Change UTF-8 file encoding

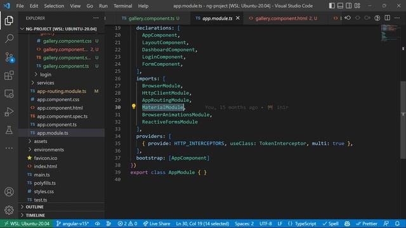[x=265, y=224]
